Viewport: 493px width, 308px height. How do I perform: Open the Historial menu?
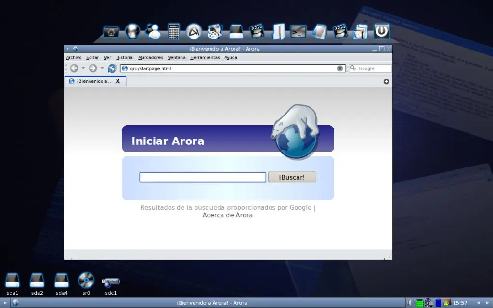[x=125, y=58]
